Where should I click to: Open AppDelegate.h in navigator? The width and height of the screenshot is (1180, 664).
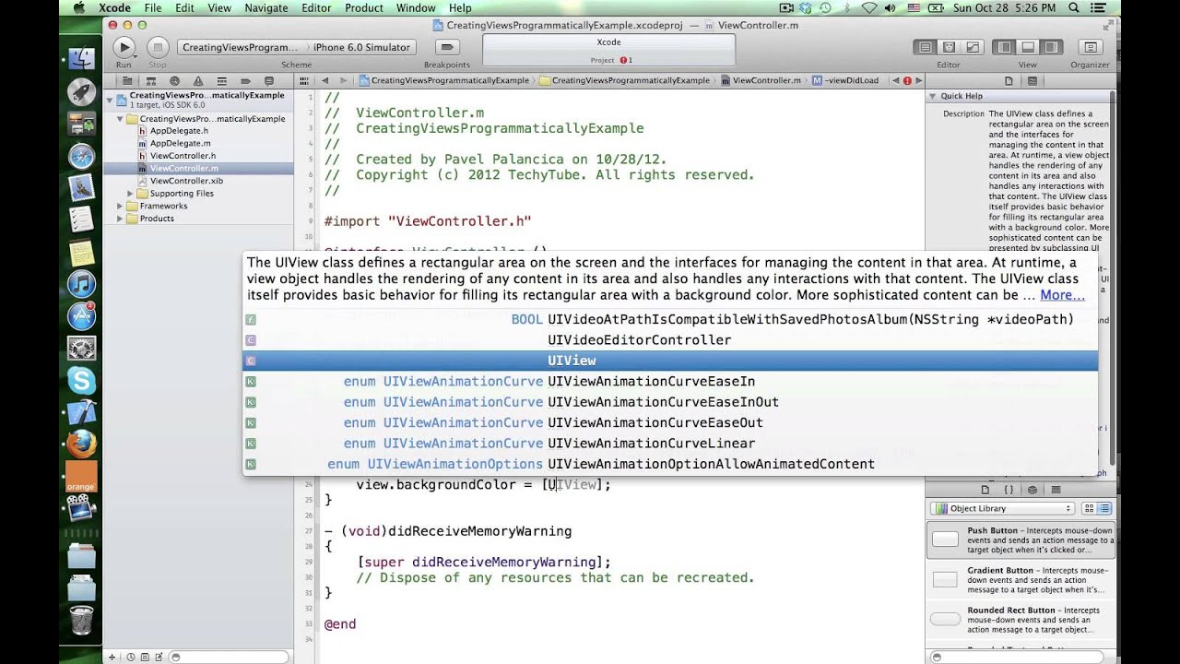pyautogui.click(x=180, y=131)
